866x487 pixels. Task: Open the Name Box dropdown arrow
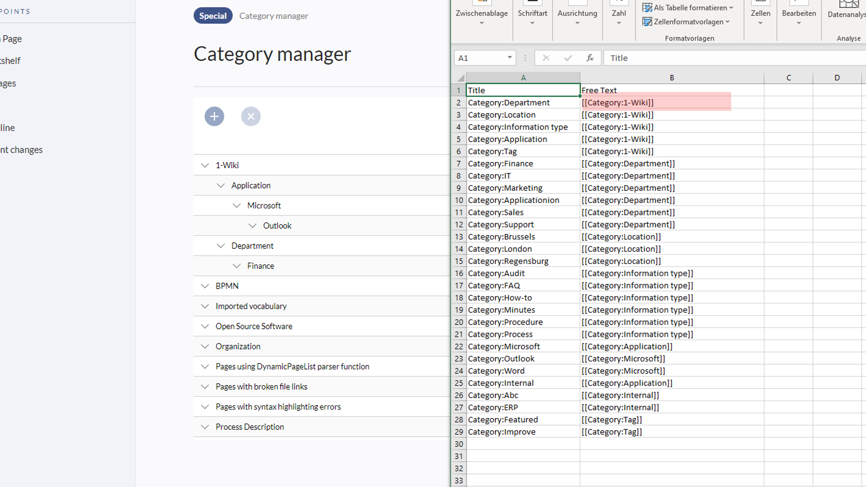510,58
